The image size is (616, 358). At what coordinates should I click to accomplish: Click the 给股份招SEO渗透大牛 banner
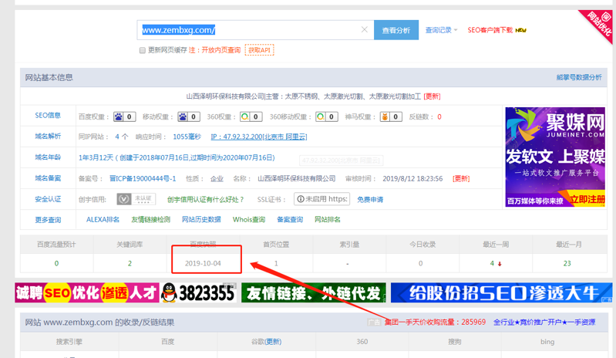click(502, 292)
